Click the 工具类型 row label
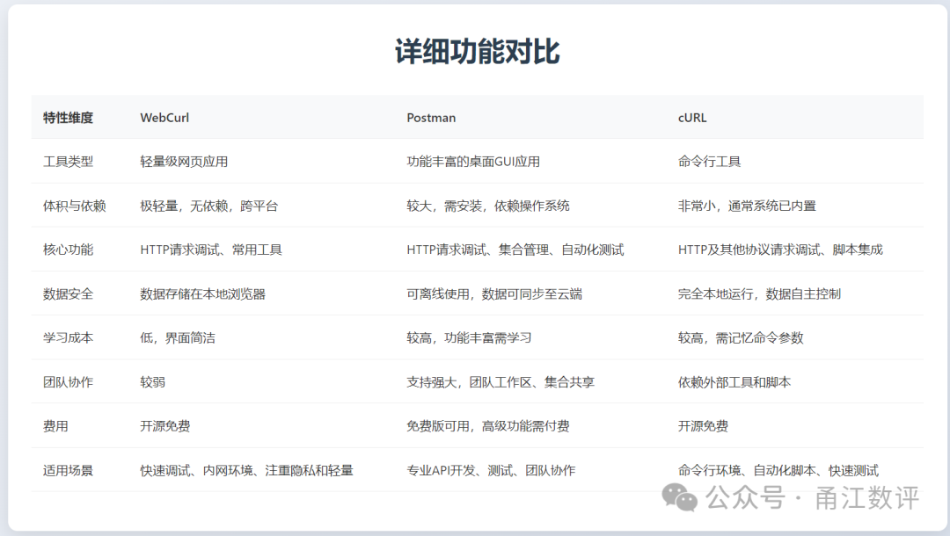 (x=68, y=162)
